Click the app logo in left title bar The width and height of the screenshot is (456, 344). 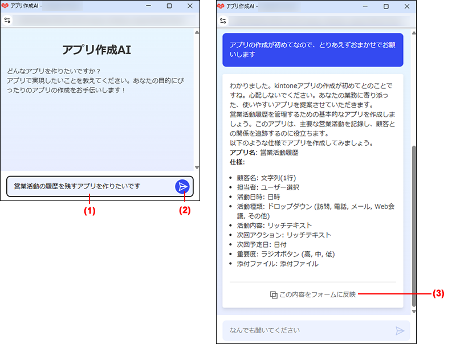tap(5, 6)
